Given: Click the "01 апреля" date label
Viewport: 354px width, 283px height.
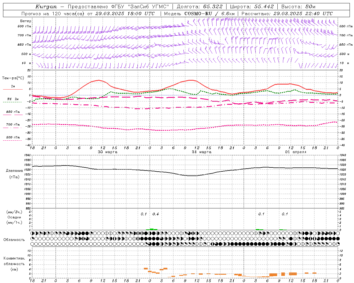Looking at the screenshot, I should click(x=296, y=152).
